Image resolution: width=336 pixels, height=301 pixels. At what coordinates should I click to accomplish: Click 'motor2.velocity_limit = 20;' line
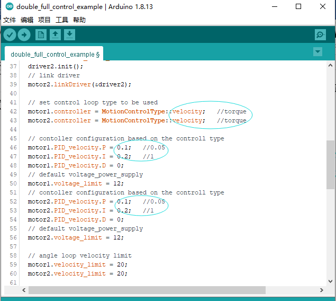pos(78,273)
